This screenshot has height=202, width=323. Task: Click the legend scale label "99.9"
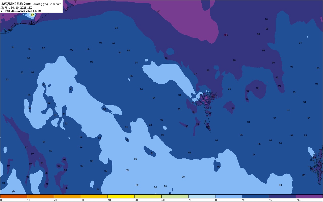tap(299, 200)
